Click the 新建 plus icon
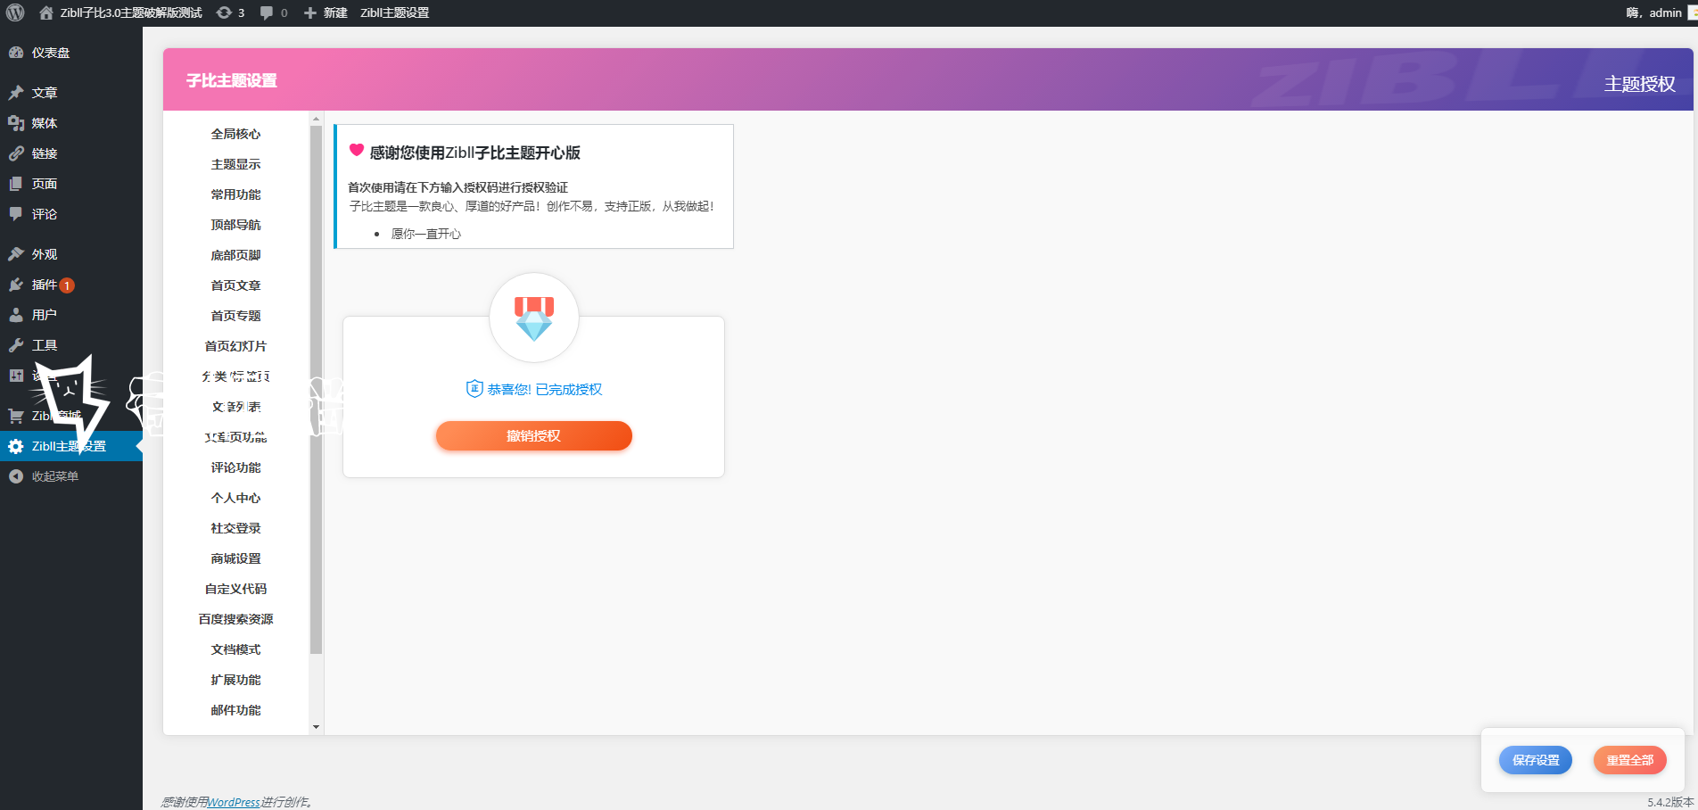The height and width of the screenshot is (810, 1698). 310,12
